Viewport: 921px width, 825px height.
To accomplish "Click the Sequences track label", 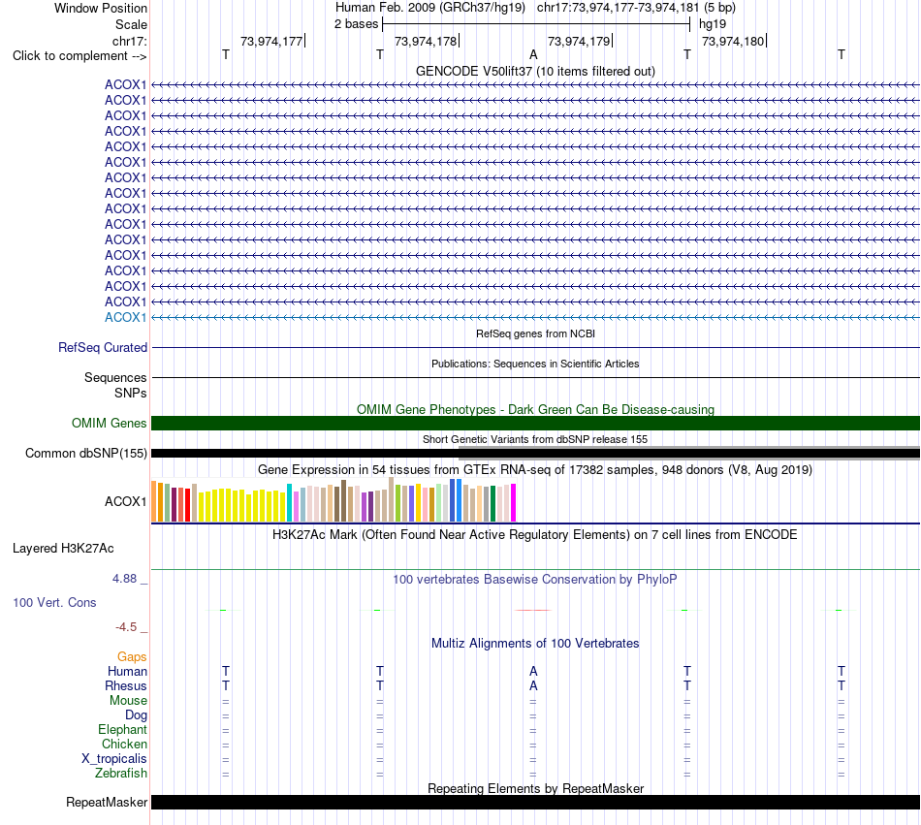I will click(x=115, y=377).
